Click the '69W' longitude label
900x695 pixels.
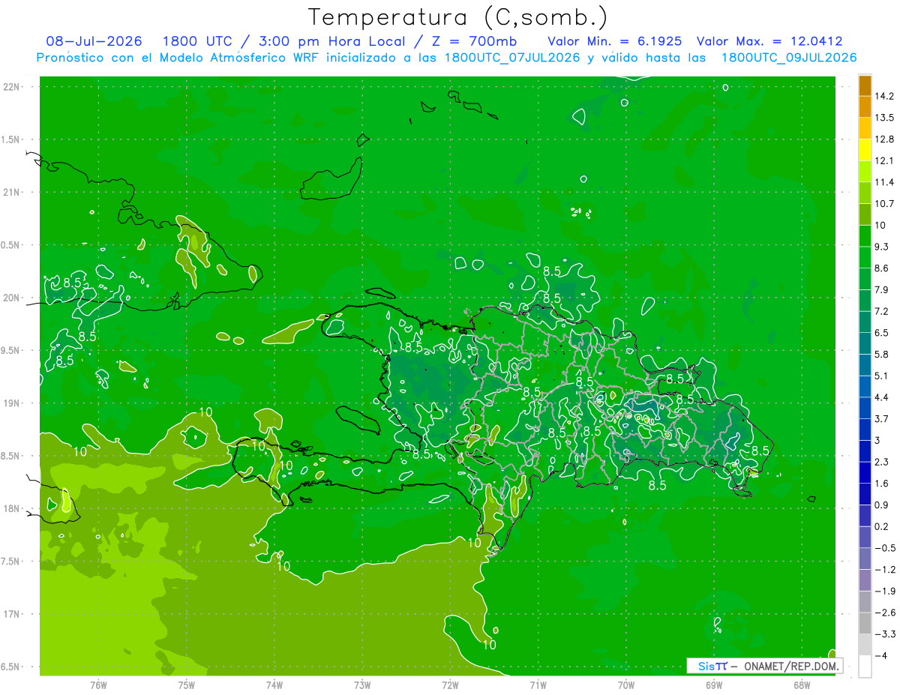714,685
